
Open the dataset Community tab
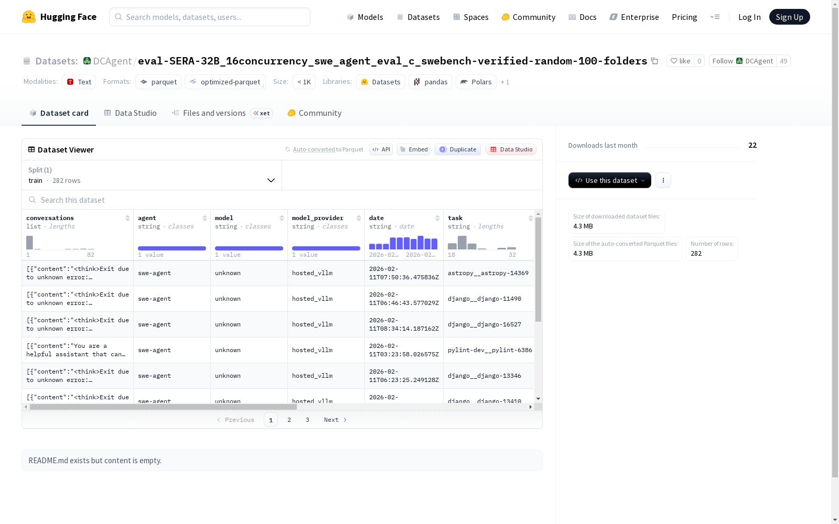(315, 113)
